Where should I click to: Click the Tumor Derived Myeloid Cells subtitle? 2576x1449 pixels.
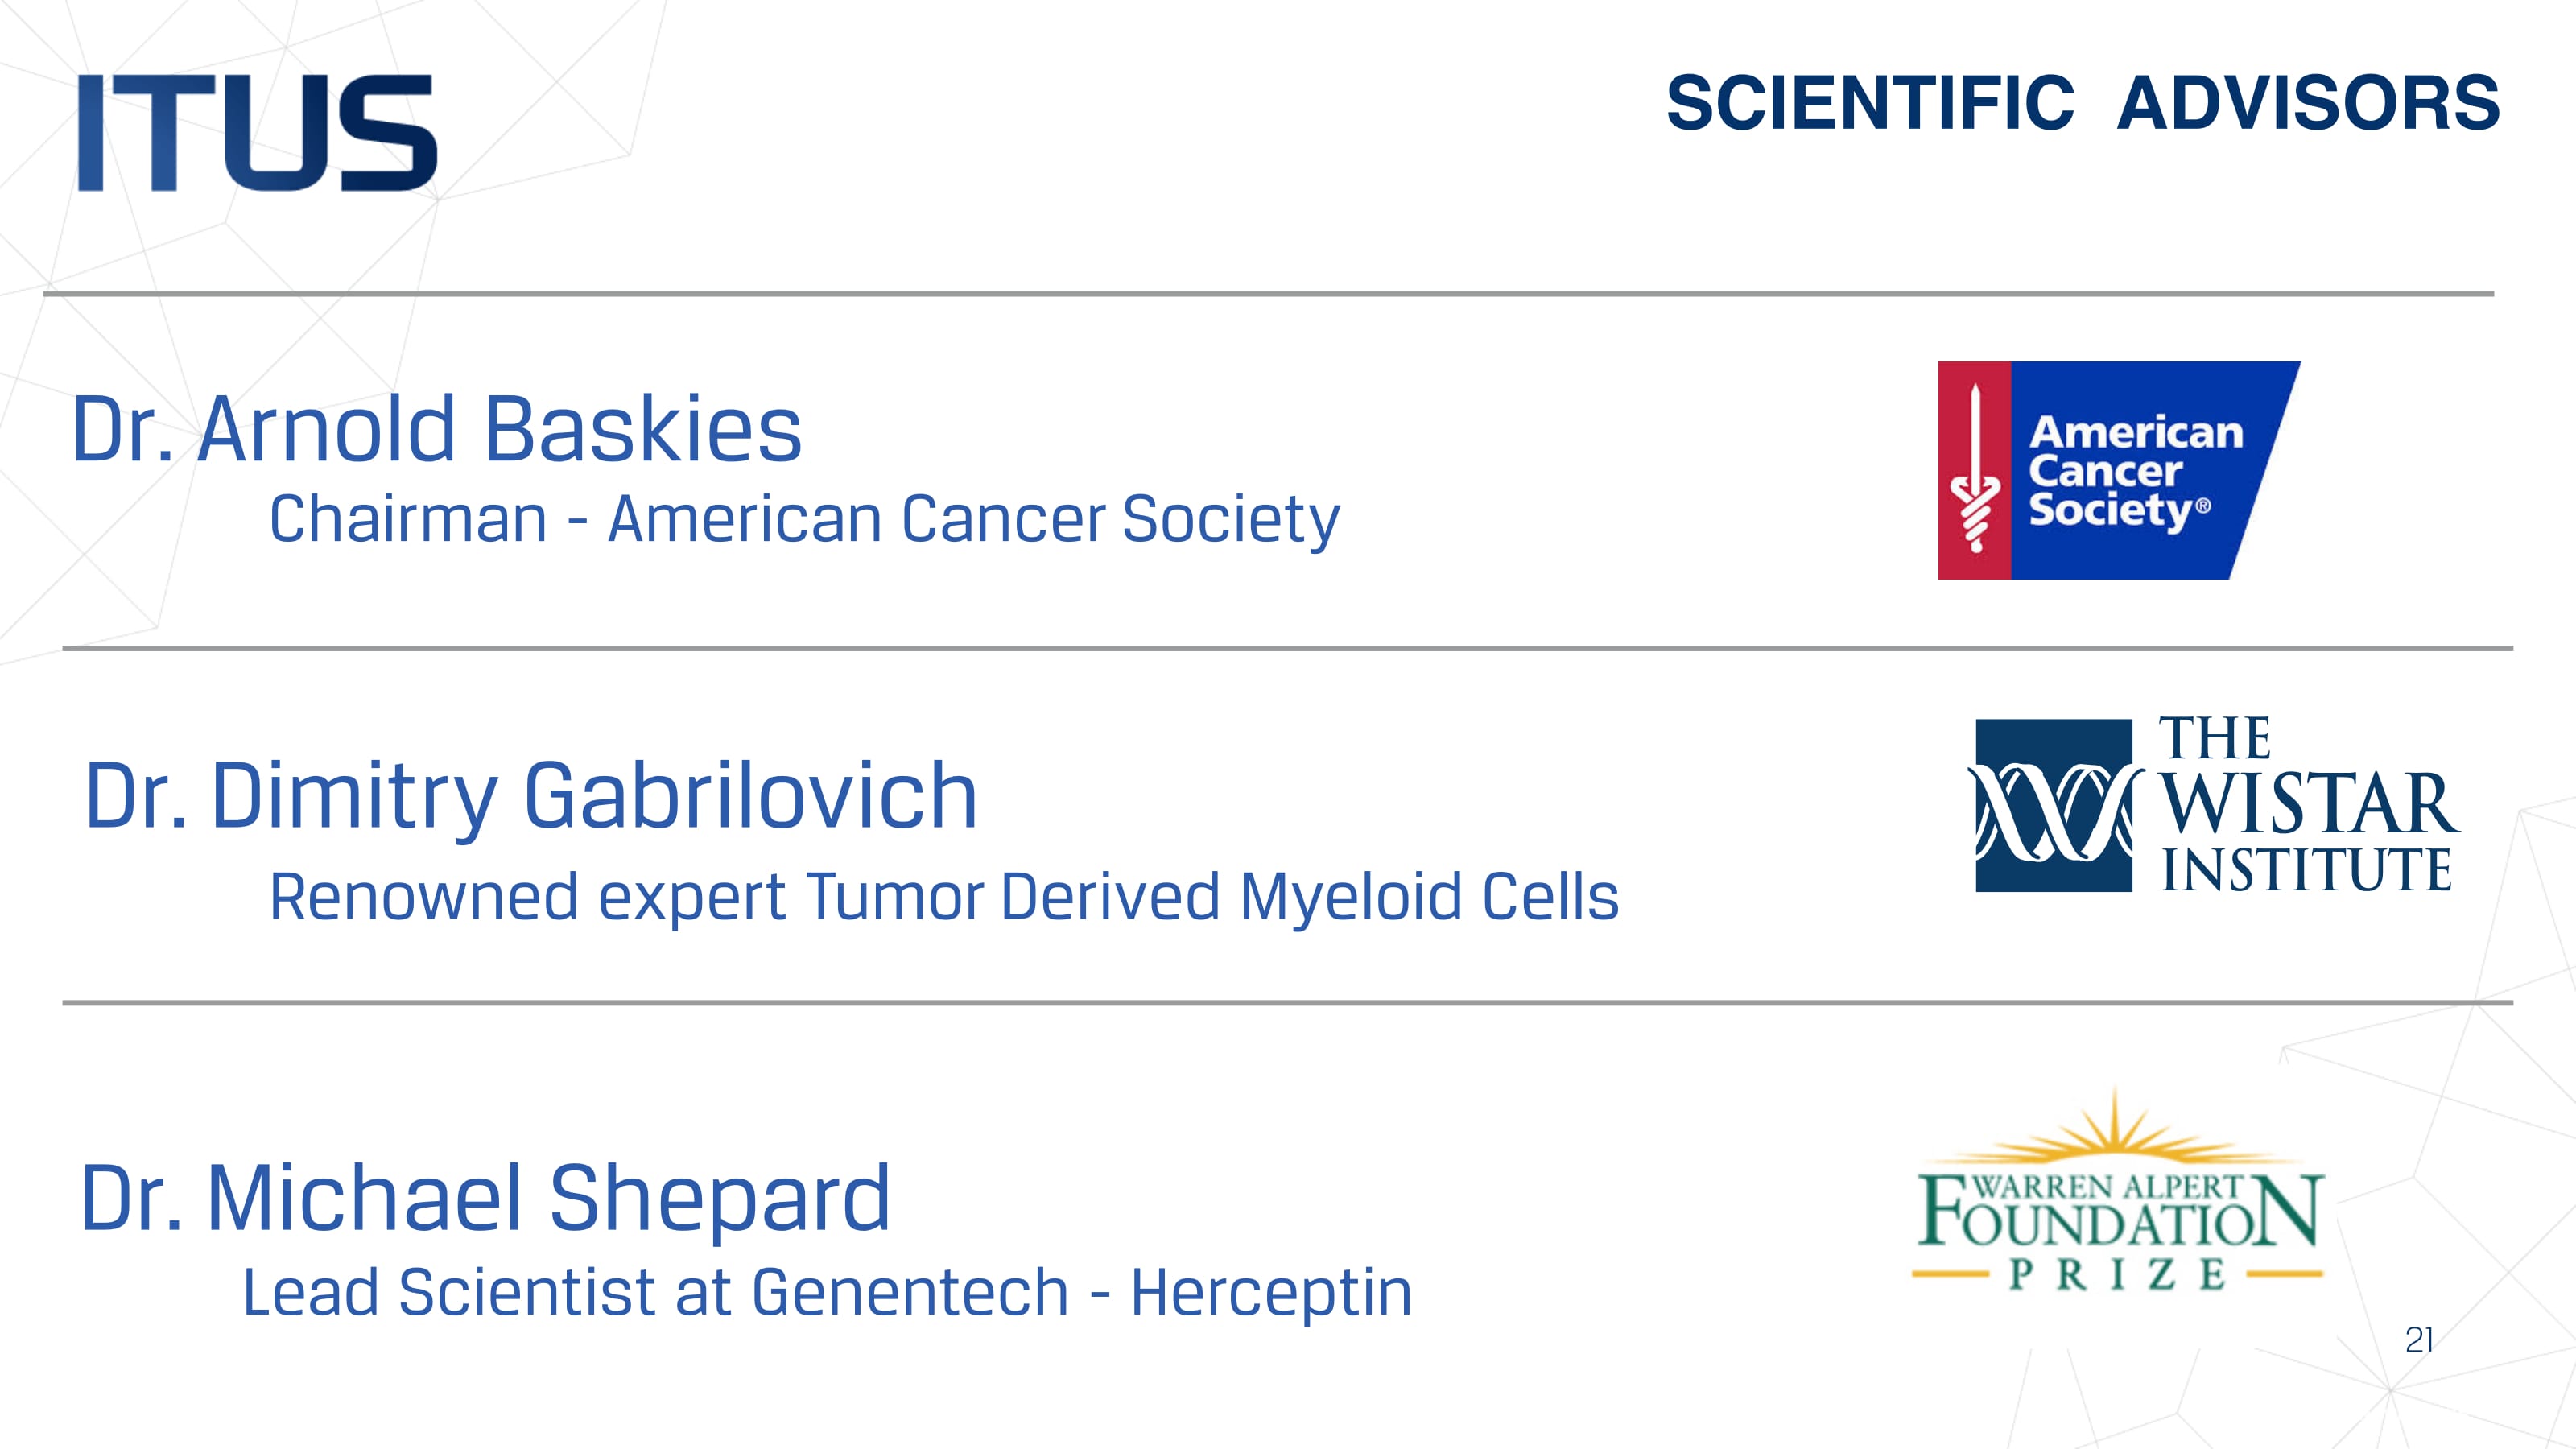point(943,896)
